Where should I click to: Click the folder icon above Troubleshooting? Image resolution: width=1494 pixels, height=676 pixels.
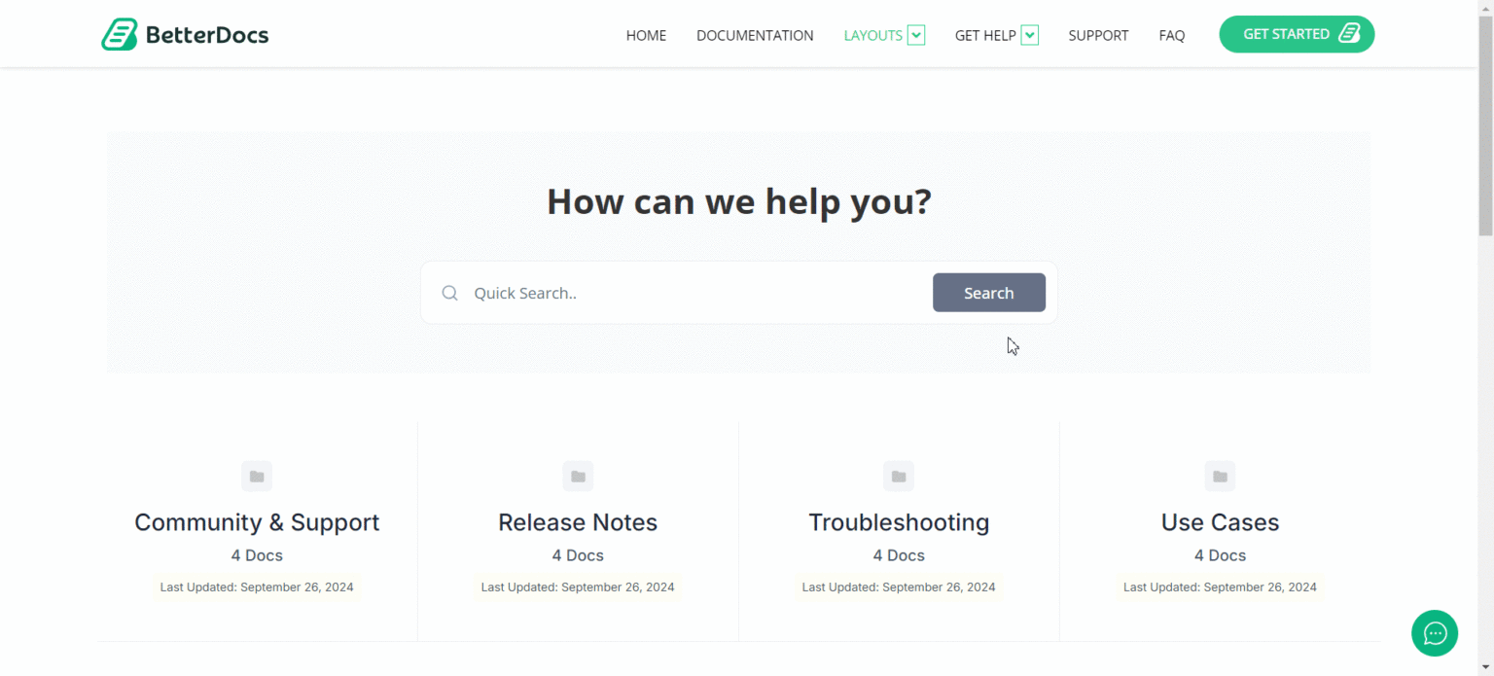tap(898, 476)
